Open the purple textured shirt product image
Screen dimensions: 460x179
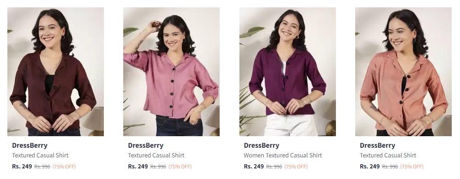[x=288, y=72]
